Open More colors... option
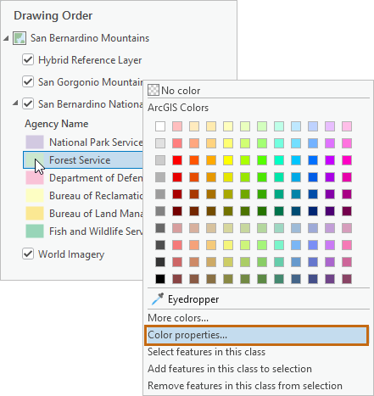The image size is (374, 396). [178, 318]
